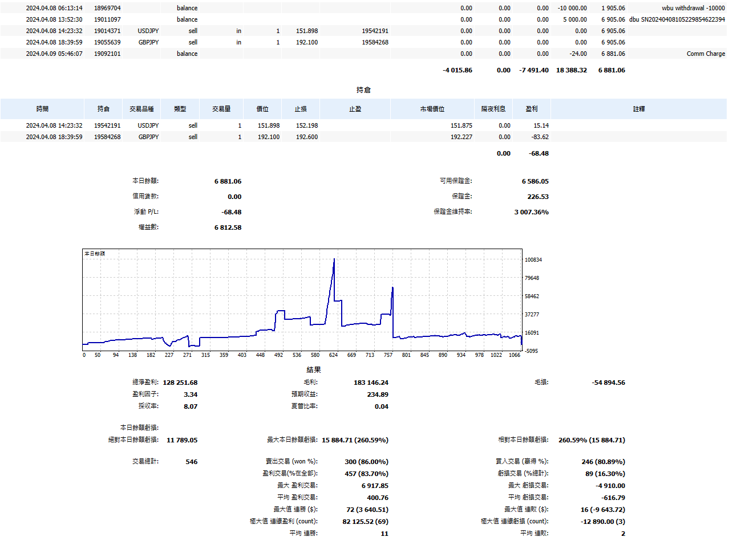Image resolution: width=745 pixels, height=549 pixels.
Task: Select the 盈利 column header
Action: click(531, 109)
